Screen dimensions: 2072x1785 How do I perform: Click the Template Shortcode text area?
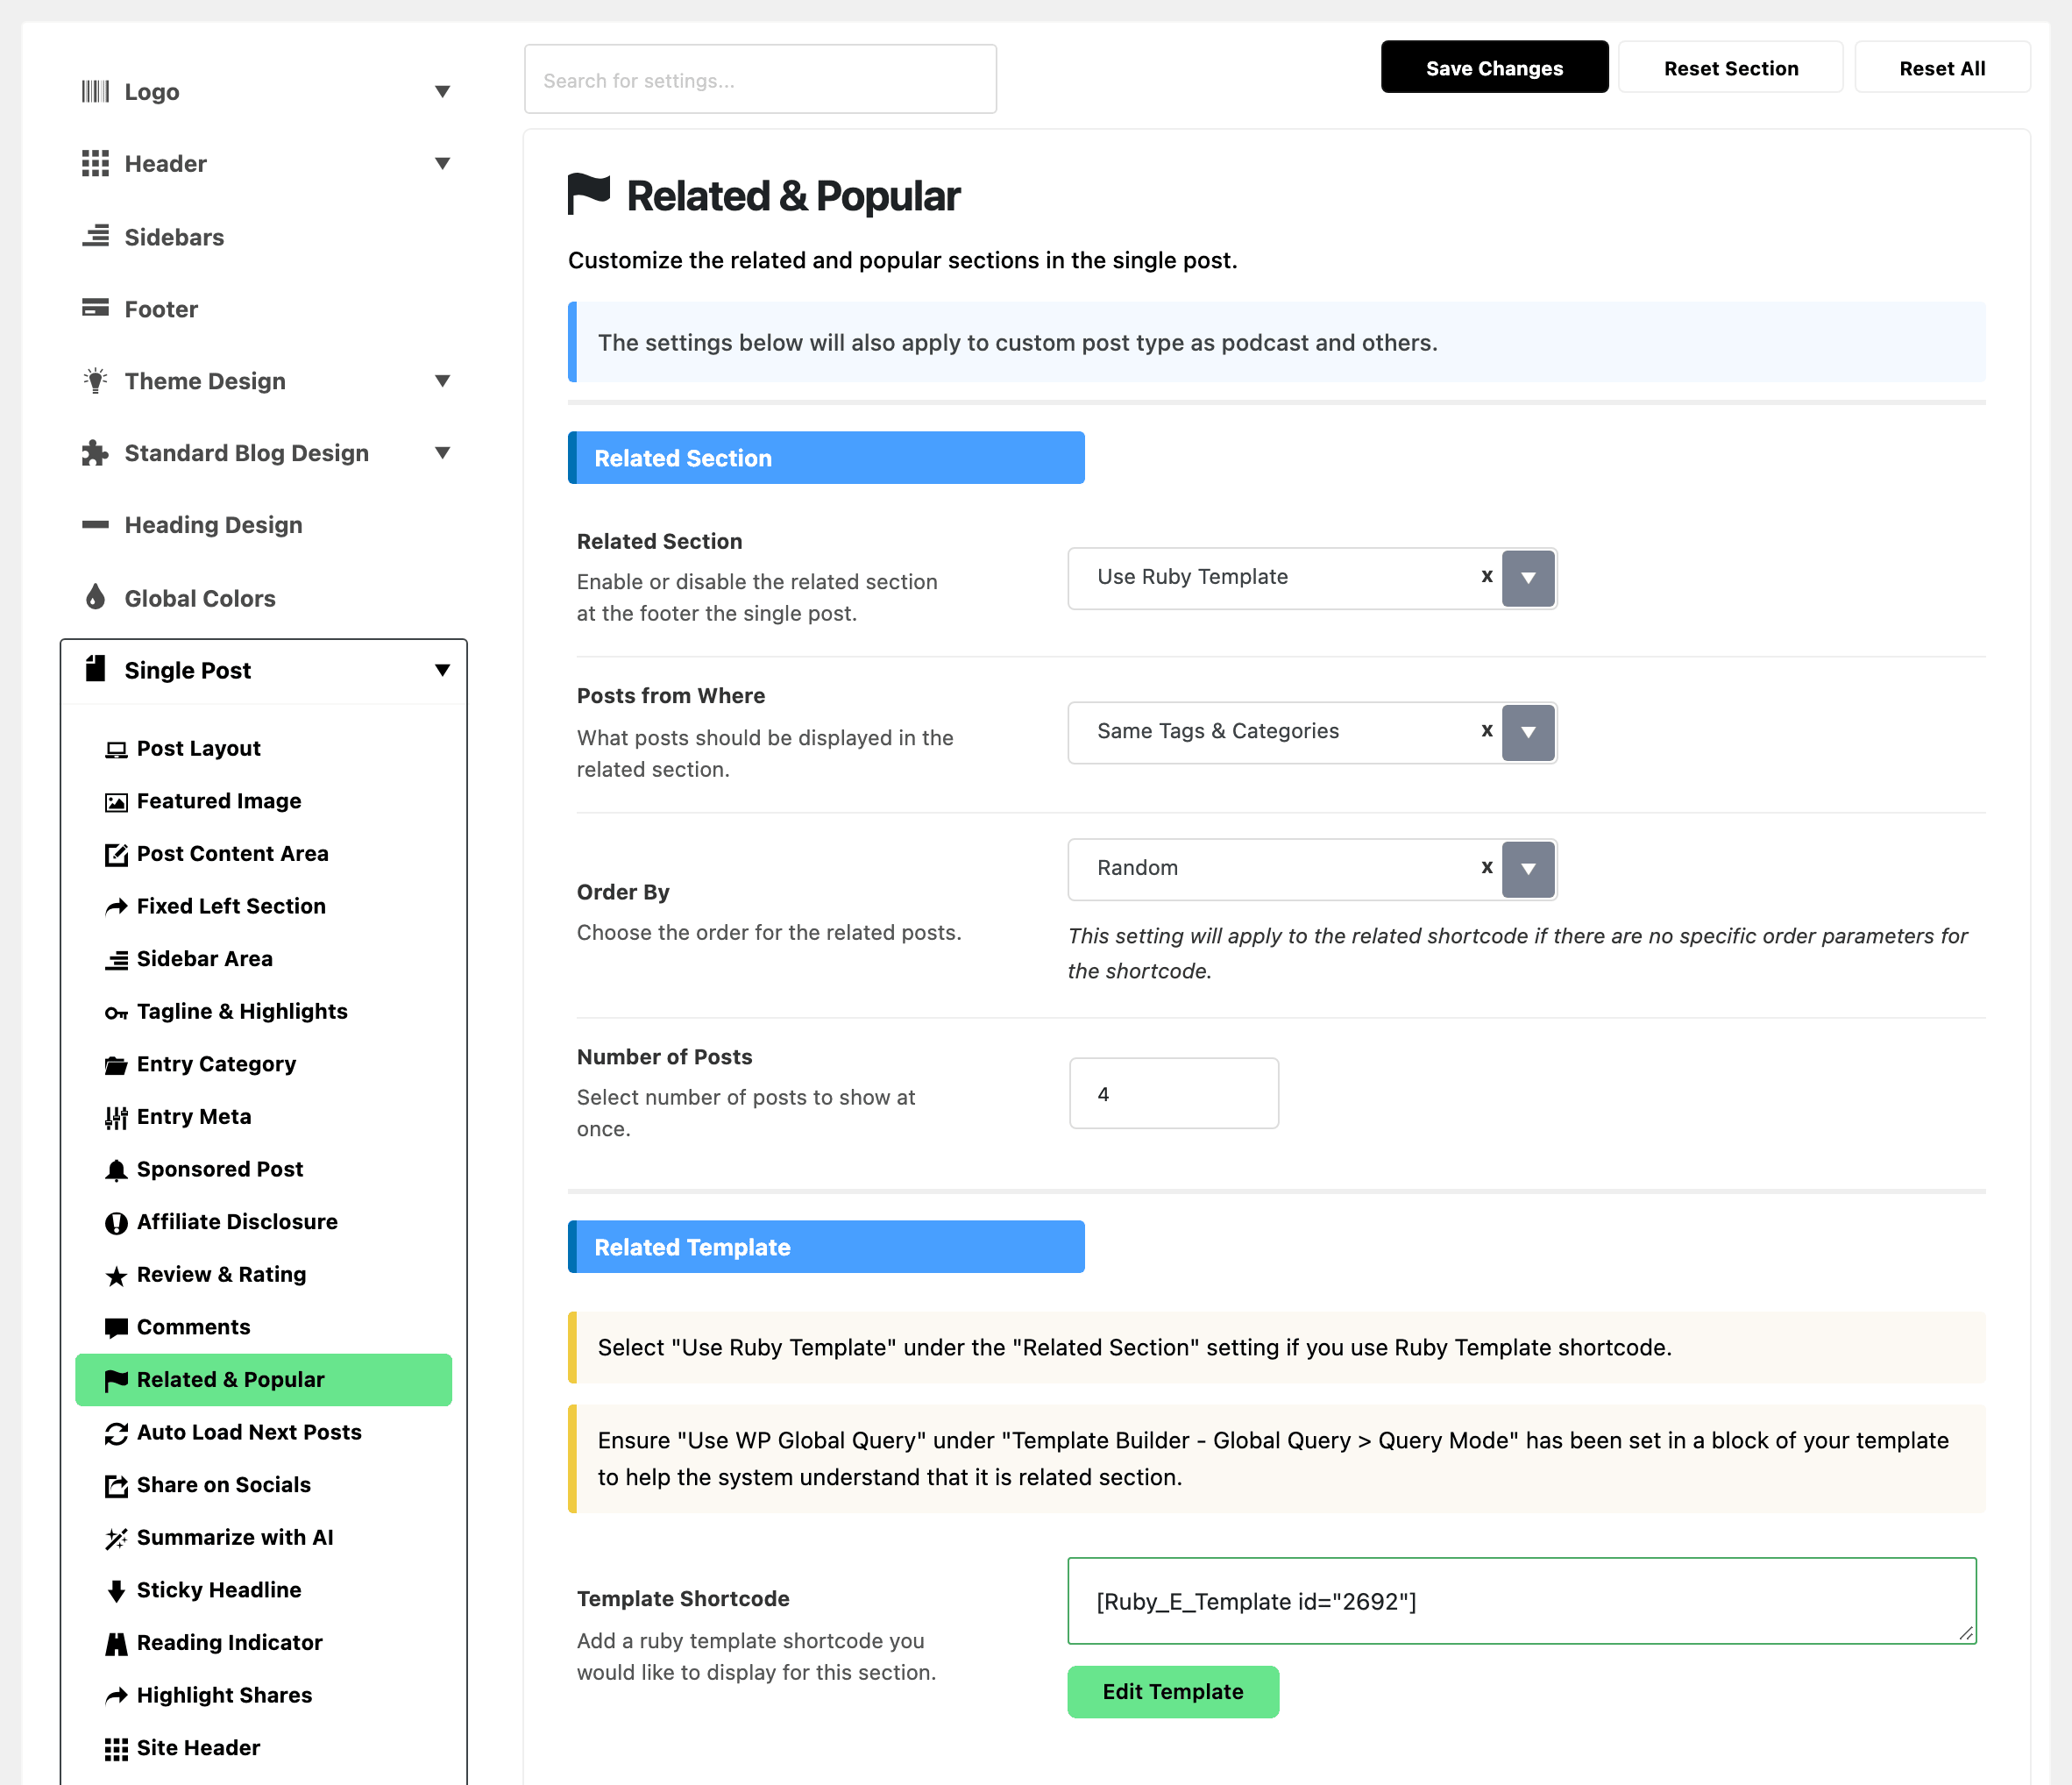(1521, 1600)
